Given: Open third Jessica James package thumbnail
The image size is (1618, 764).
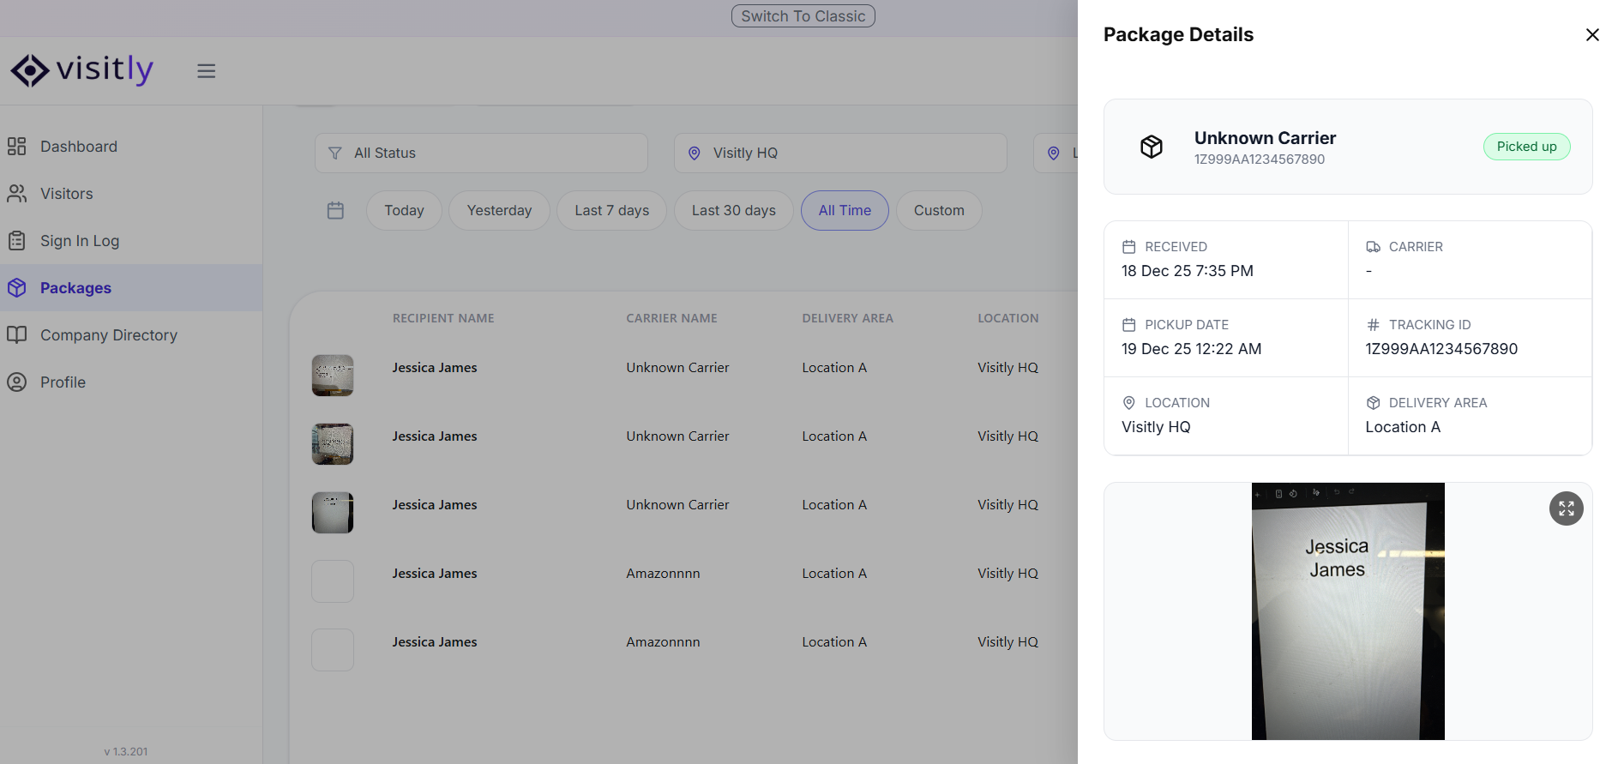Looking at the screenshot, I should pos(333,513).
